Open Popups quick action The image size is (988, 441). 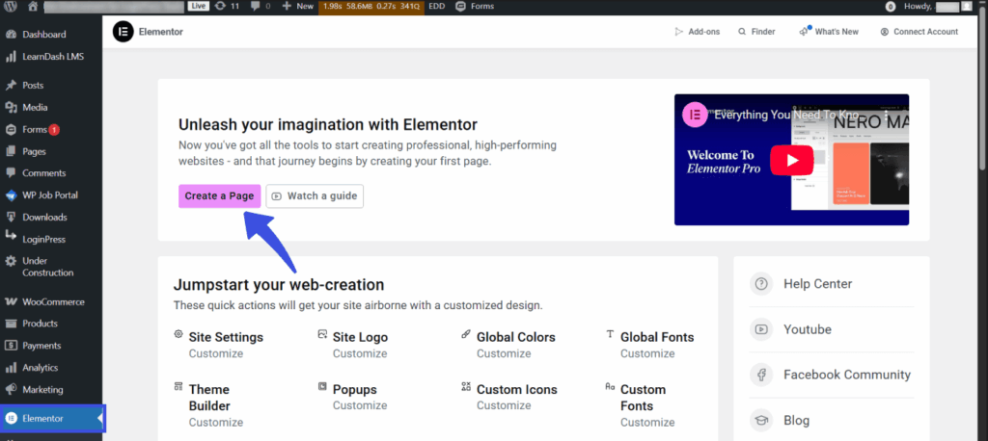coord(355,389)
